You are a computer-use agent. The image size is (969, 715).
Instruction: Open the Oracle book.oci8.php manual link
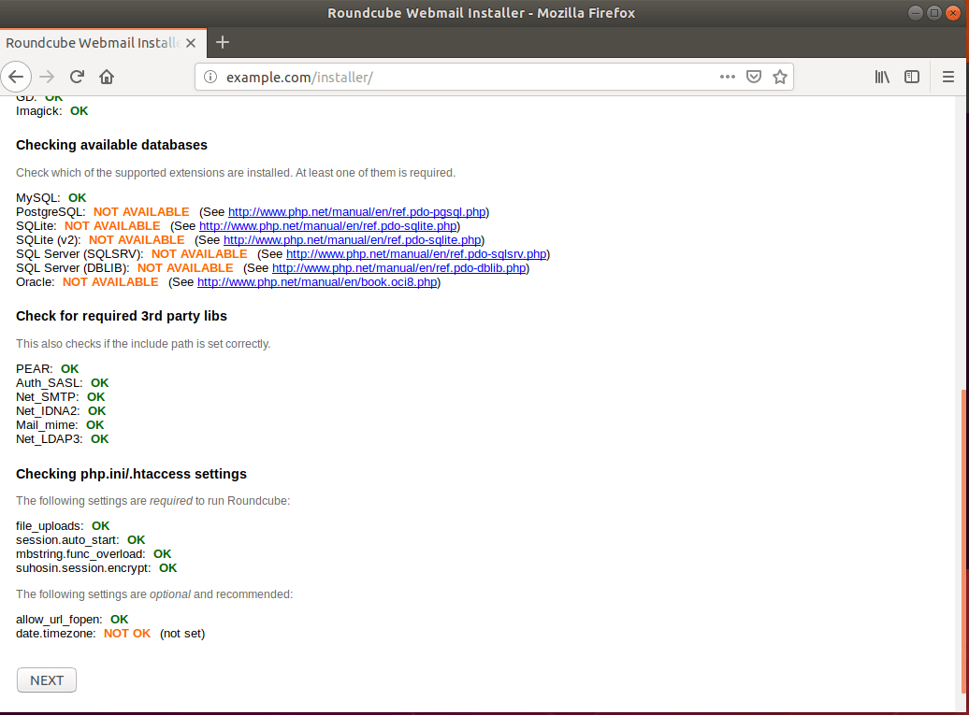point(317,282)
